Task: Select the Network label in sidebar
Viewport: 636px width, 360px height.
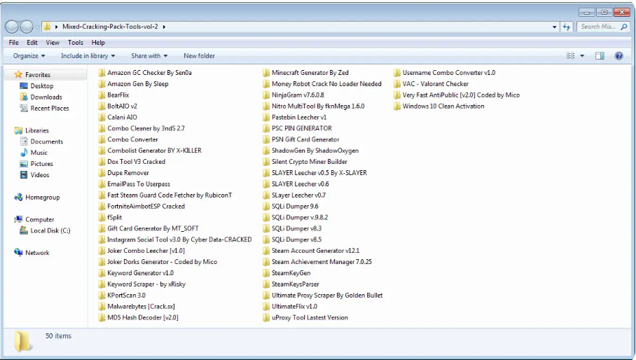Action: click(x=37, y=253)
